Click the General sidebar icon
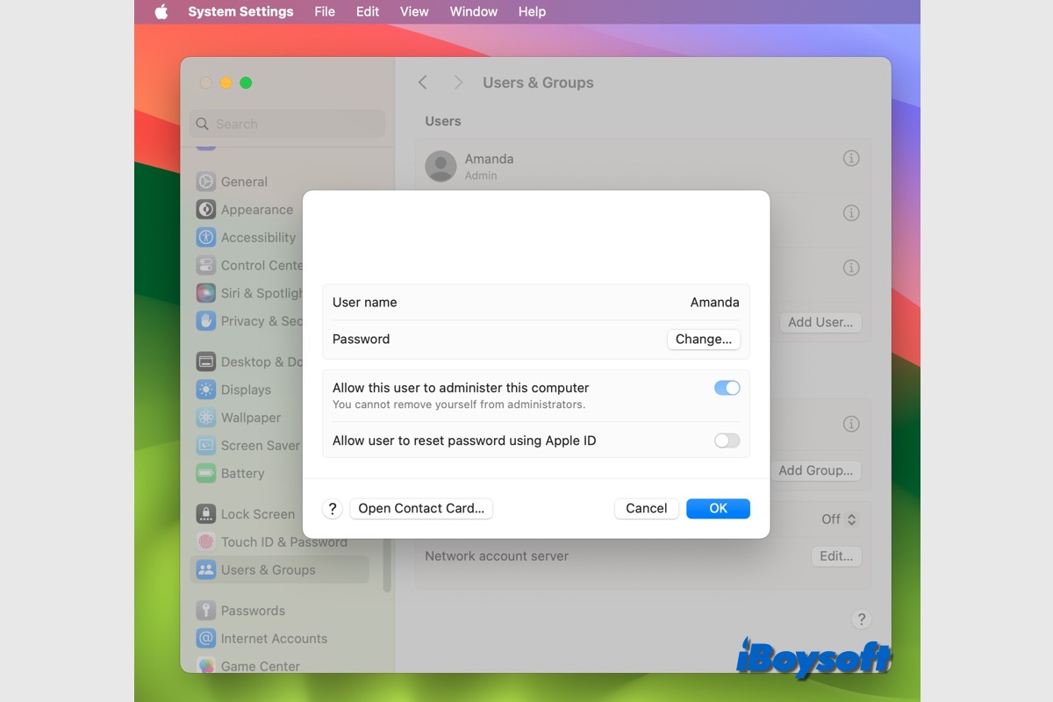 point(206,182)
